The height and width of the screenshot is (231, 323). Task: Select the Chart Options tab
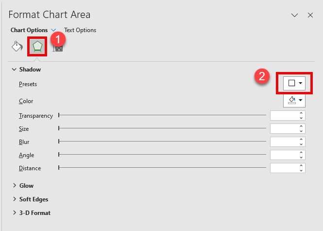pos(29,30)
